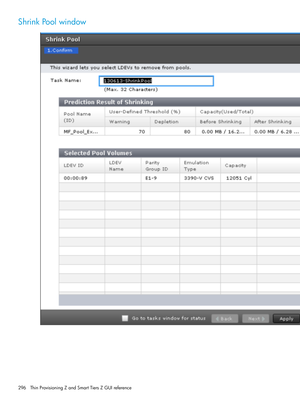
Task: Enable Go to tasks window for status
Action: coord(125,318)
